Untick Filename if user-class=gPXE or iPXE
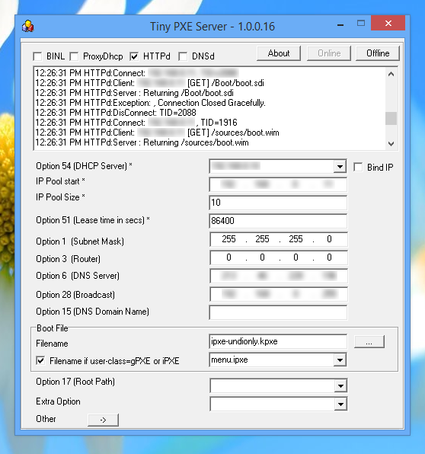Image resolution: width=425 pixels, height=454 pixels. point(40,361)
